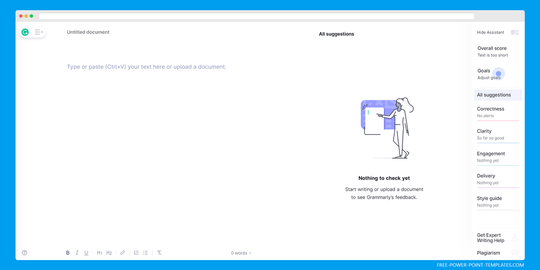This screenshot has width=540, height=270.
Task: Click the woman pointing illustration
Action: [387, 128]
